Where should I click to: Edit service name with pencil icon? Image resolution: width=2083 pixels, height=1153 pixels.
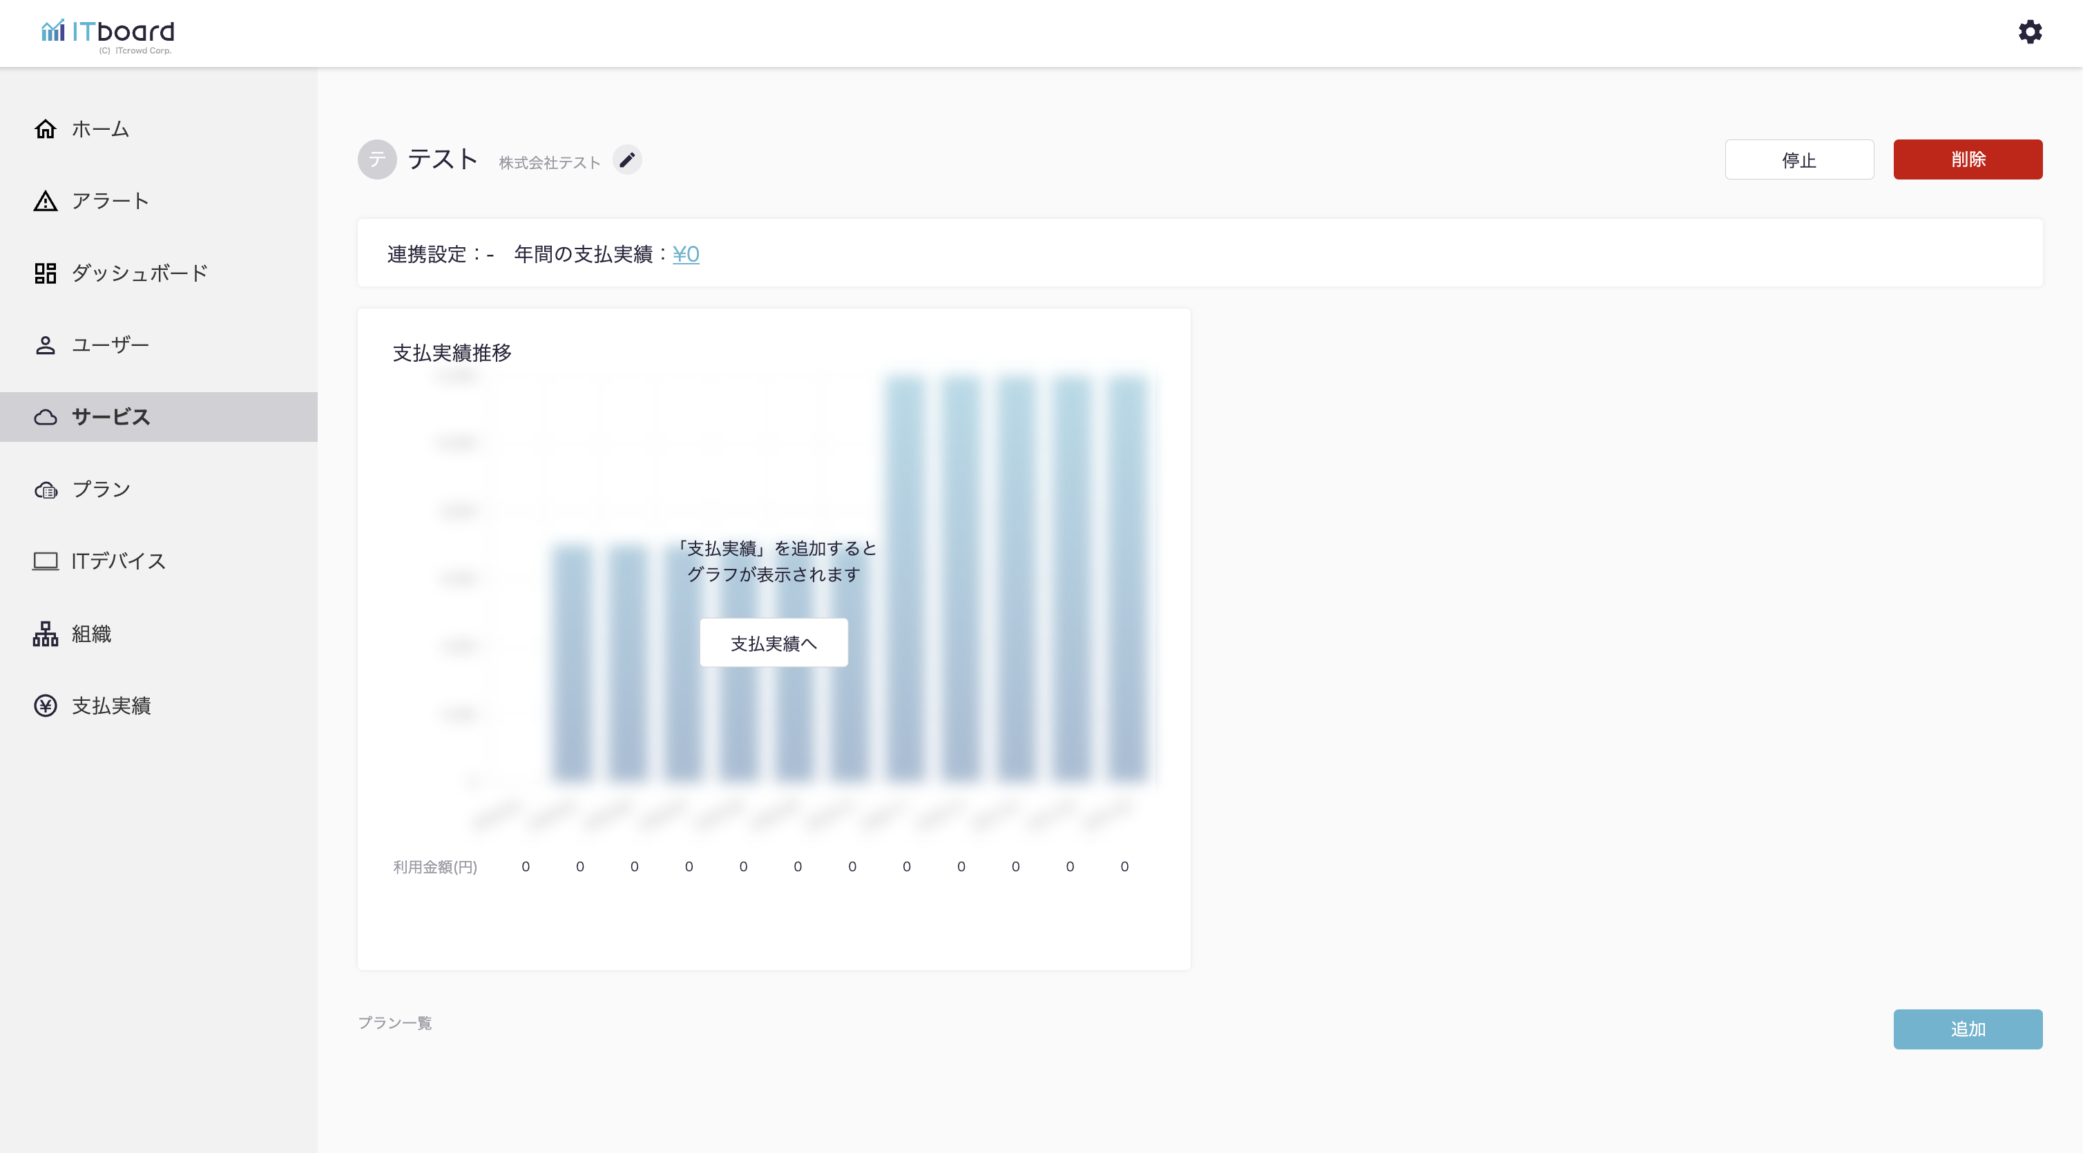point(626,160)
